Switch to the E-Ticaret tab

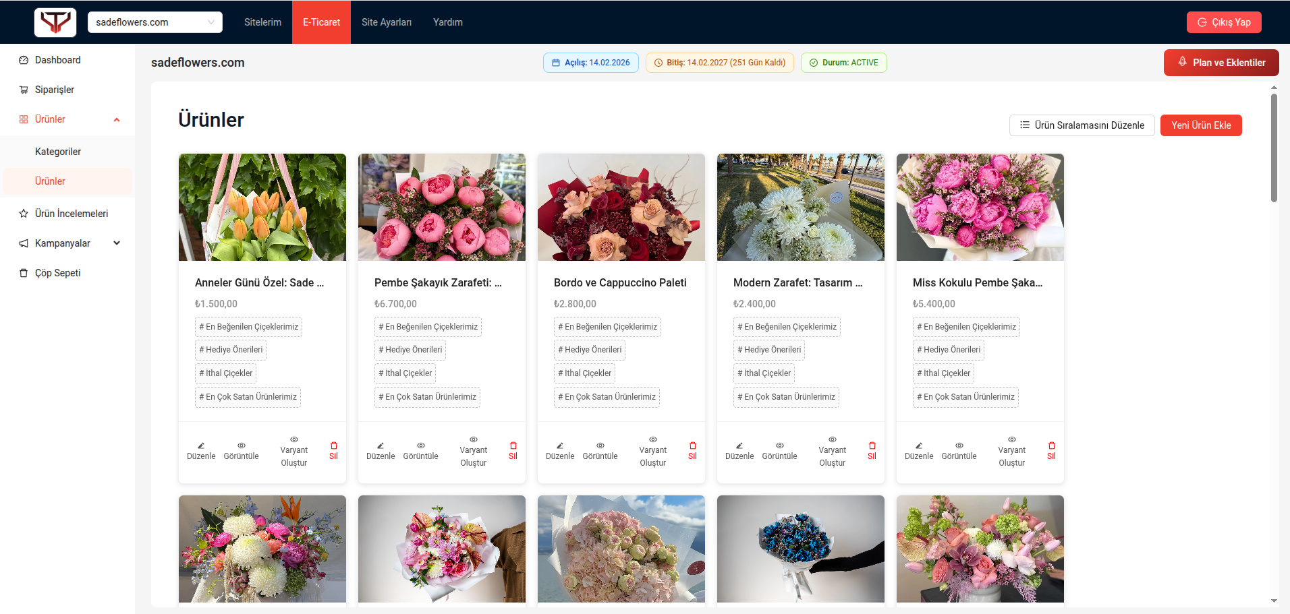tap(321, 22)
